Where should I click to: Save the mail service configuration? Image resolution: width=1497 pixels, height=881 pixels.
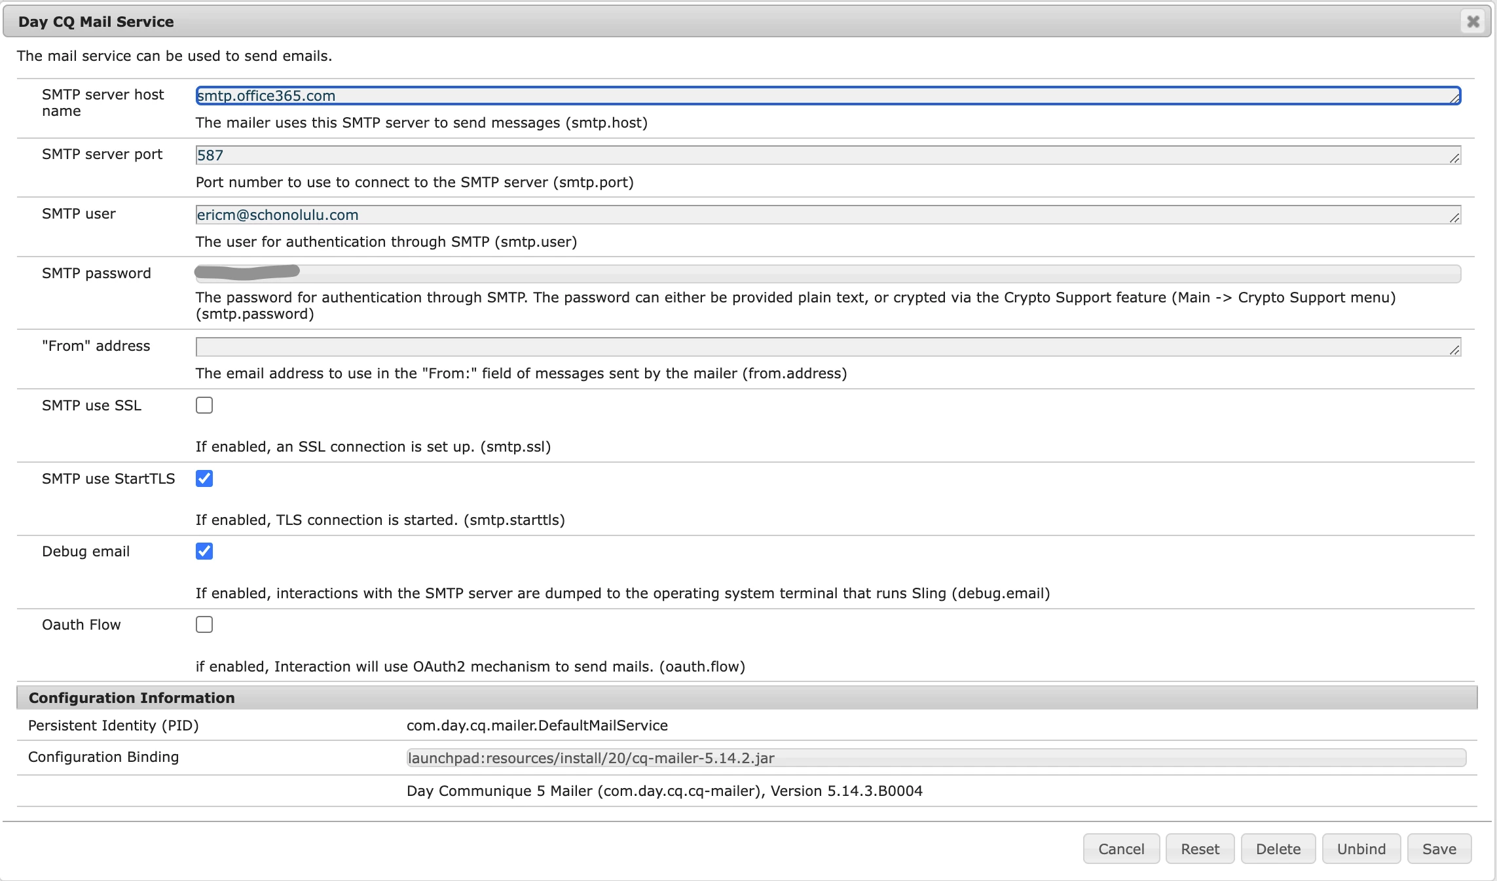(1439, 849)
